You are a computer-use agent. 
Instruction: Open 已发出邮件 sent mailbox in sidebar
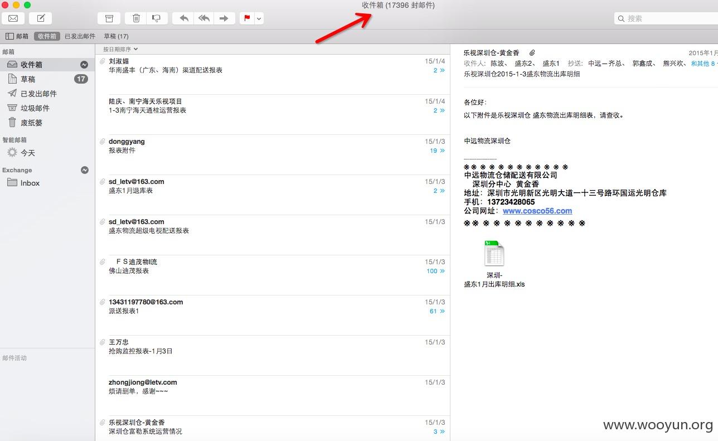point(47,94)
